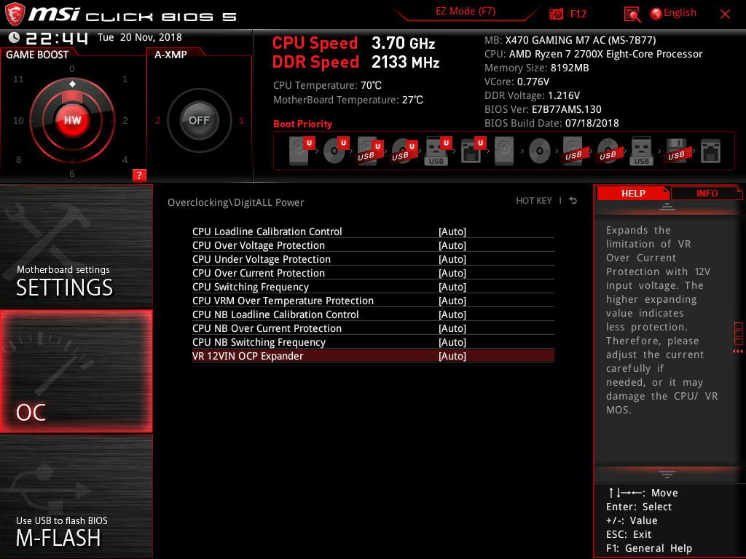Viewport: 746px width, 559px height.
Task: Switch to the INFO tab
Action: pos(707,193)
